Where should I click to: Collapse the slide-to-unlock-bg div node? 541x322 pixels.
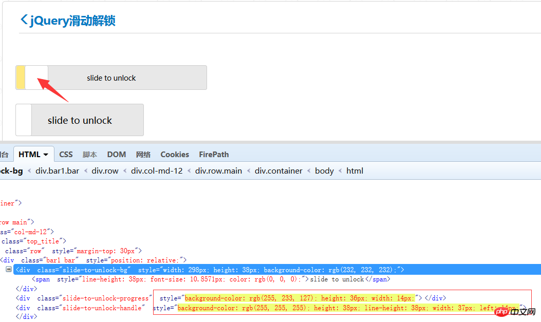tap(9, 270)
